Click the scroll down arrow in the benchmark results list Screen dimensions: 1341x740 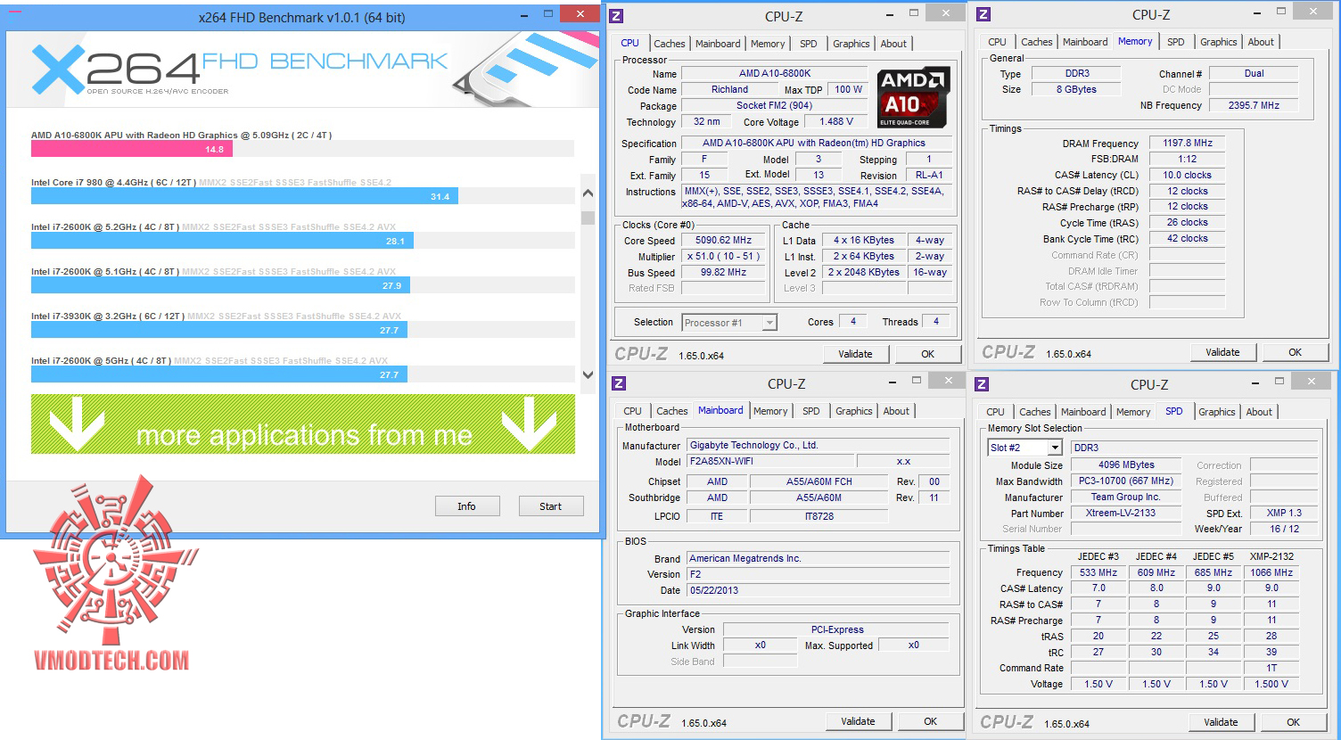coord(588,375)
